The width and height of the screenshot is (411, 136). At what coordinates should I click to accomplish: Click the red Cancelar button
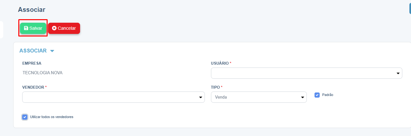64,28
